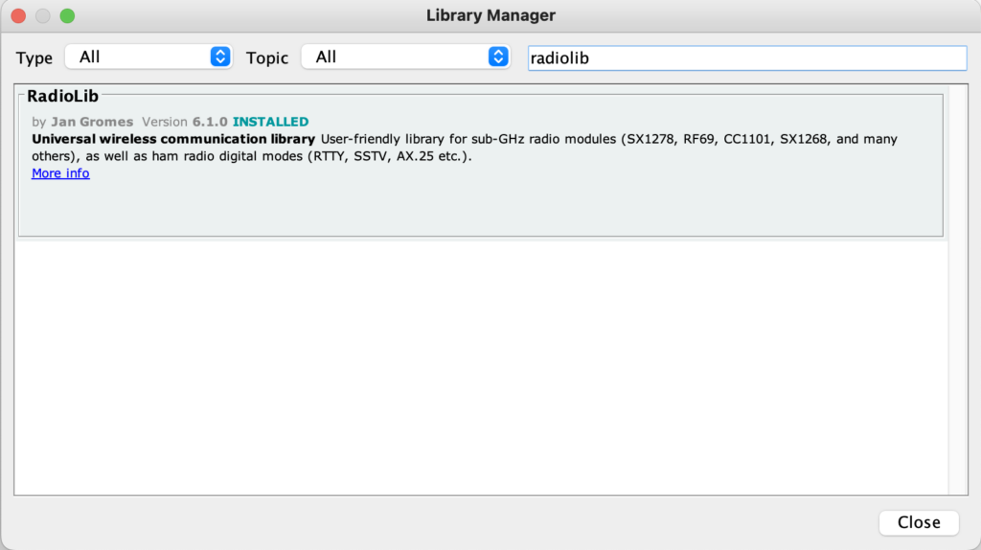Click the version number 6.1.0

pos(210,122)
